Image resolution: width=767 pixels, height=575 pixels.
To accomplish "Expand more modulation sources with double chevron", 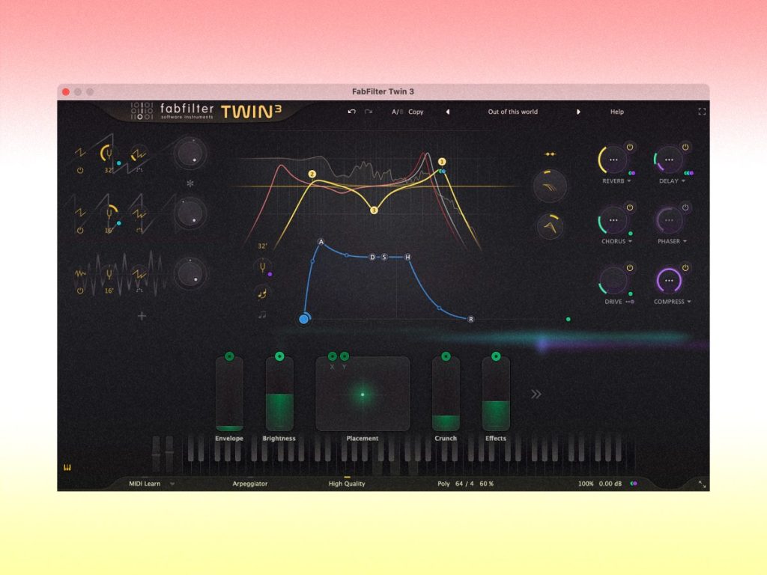I will 536,394.
